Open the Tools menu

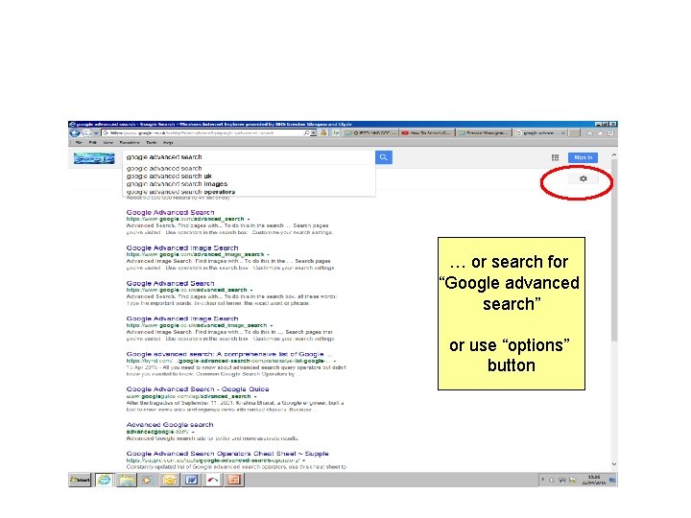152,143
